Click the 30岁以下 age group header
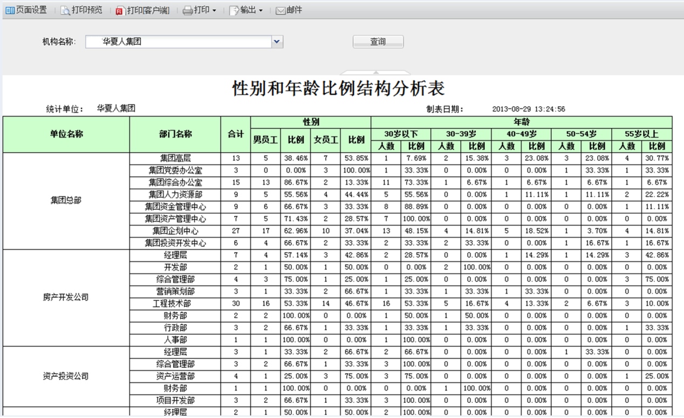 pyautogui.click(x=401, y=134)
